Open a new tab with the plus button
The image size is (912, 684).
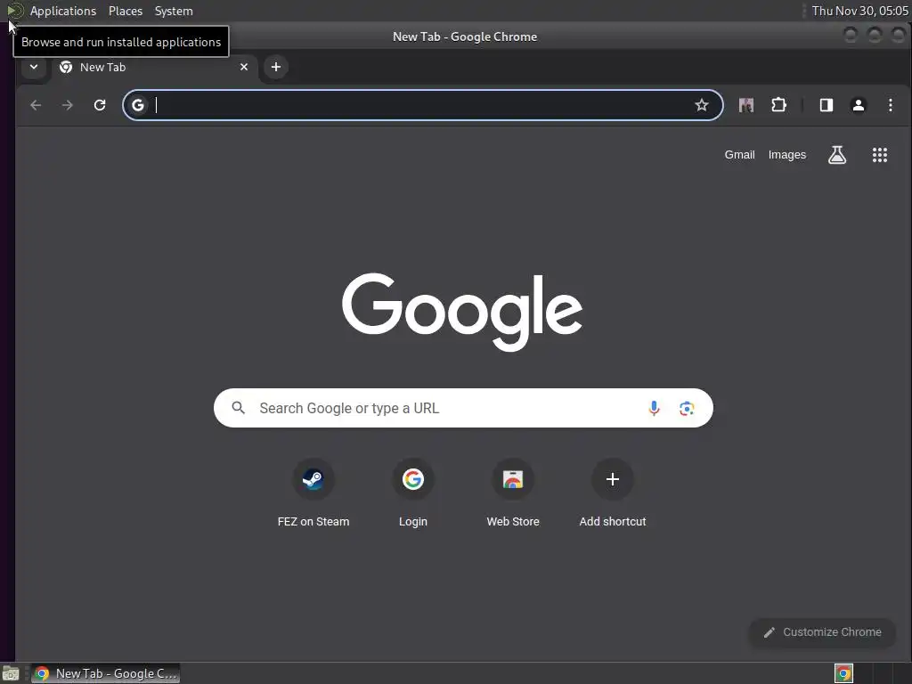pos(276,67)
